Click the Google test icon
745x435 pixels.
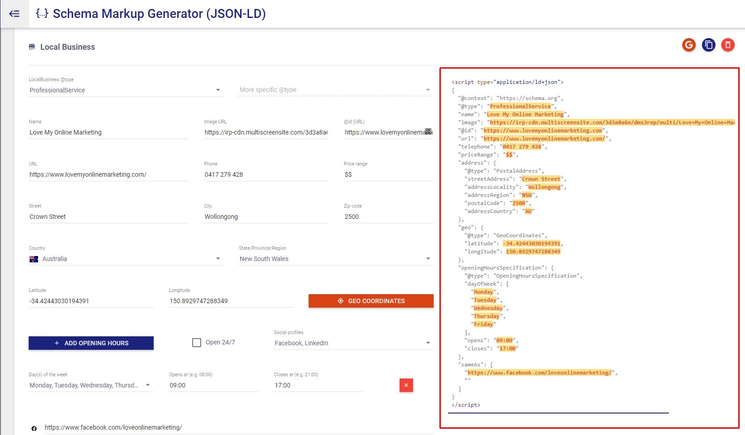tap(689, 45)
